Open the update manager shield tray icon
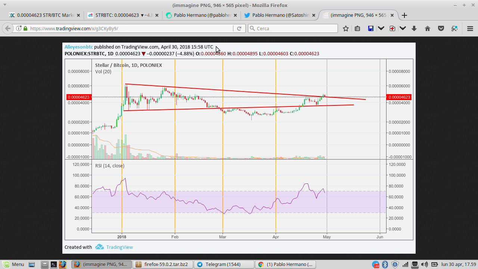Viewport: 478px width, 269px height. [395, 264]
